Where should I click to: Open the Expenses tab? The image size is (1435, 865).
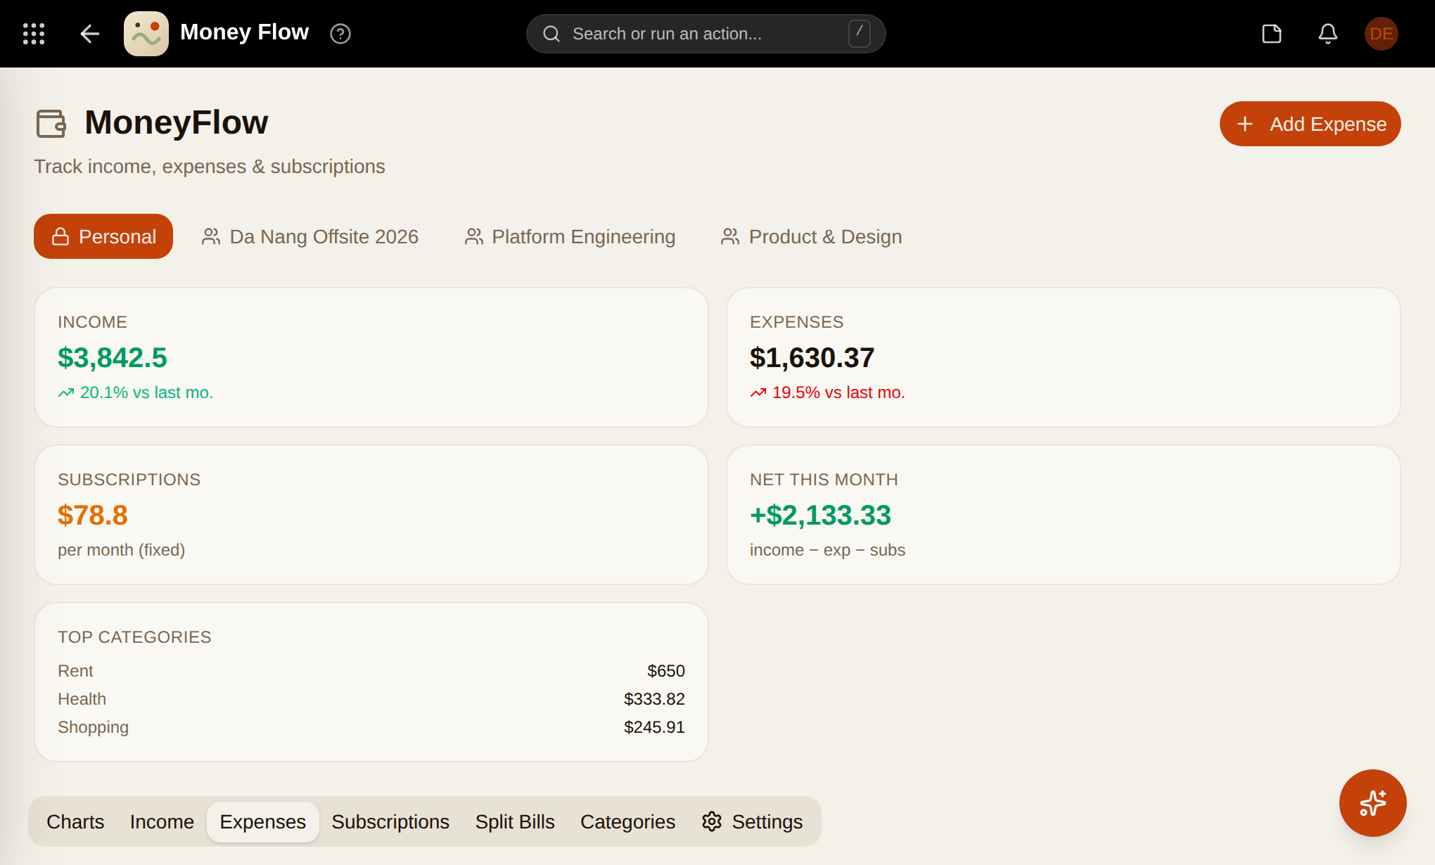point(263,821)
